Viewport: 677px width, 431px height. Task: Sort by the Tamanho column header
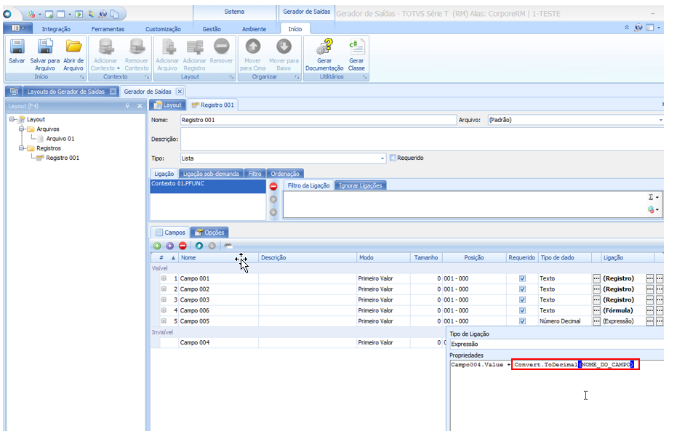[x=425, y=257]
